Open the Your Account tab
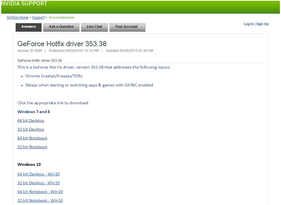The image size is (281, 205). pyautogui.click(x=127, y=27)
